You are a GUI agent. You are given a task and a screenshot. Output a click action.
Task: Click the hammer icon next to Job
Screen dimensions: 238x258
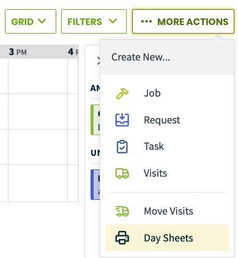pyautogui.click(x=122, y=94)
